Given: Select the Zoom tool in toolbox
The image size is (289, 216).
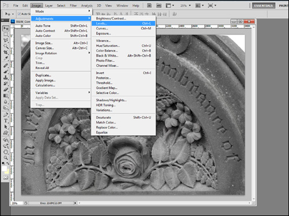Looking at the screenshot, I should (6, 158).
